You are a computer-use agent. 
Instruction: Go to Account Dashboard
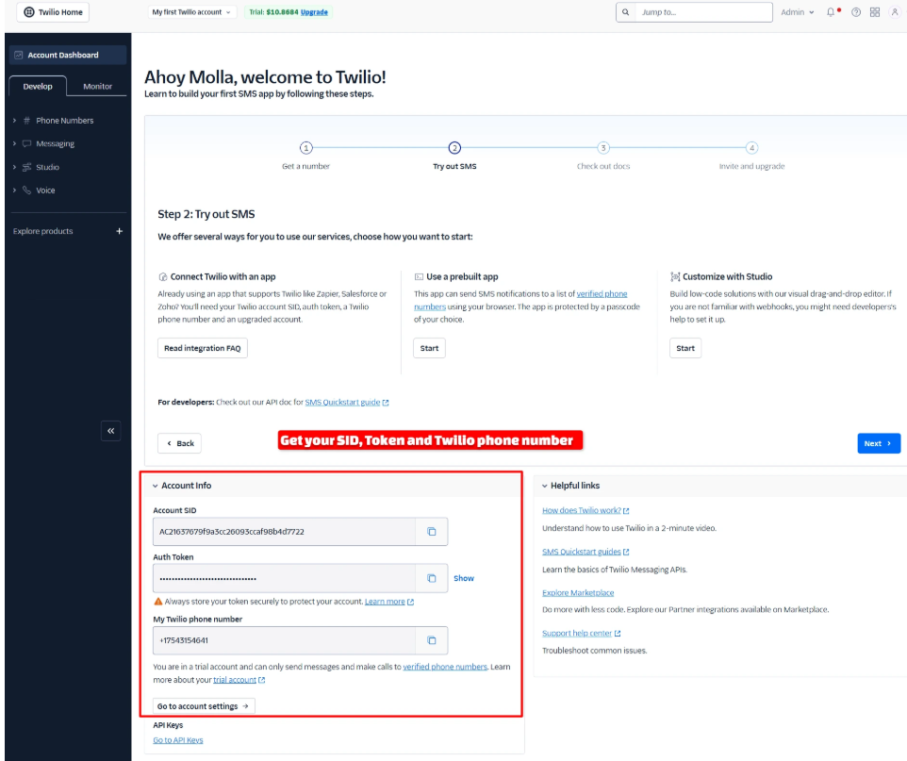[68, 55]
